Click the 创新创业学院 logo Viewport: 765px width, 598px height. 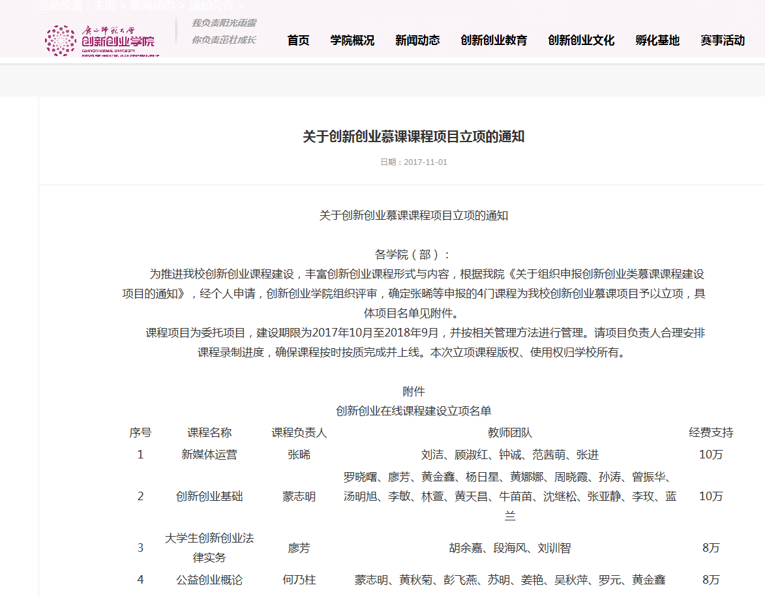pos(100,40)
